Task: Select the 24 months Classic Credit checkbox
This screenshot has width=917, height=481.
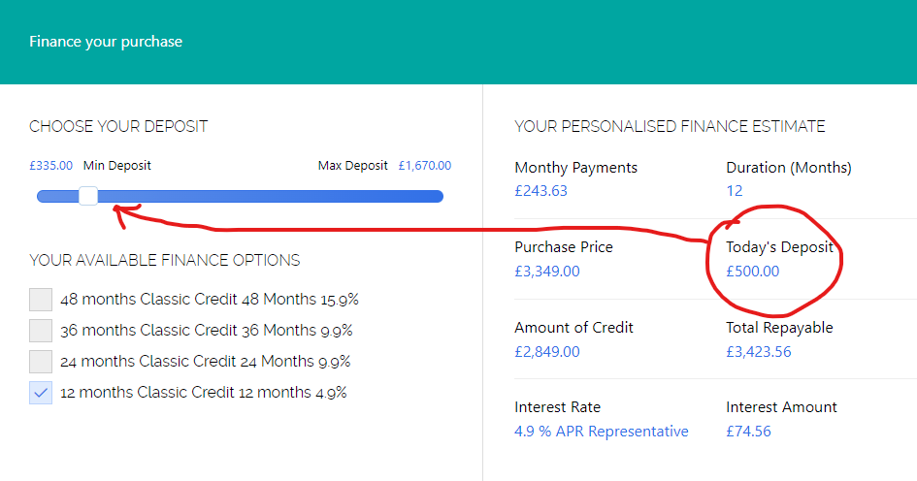Action: click(41, 362)
